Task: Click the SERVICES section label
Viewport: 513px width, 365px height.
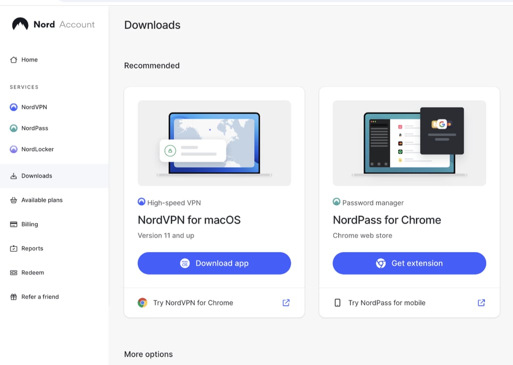Action: point(24,87)
